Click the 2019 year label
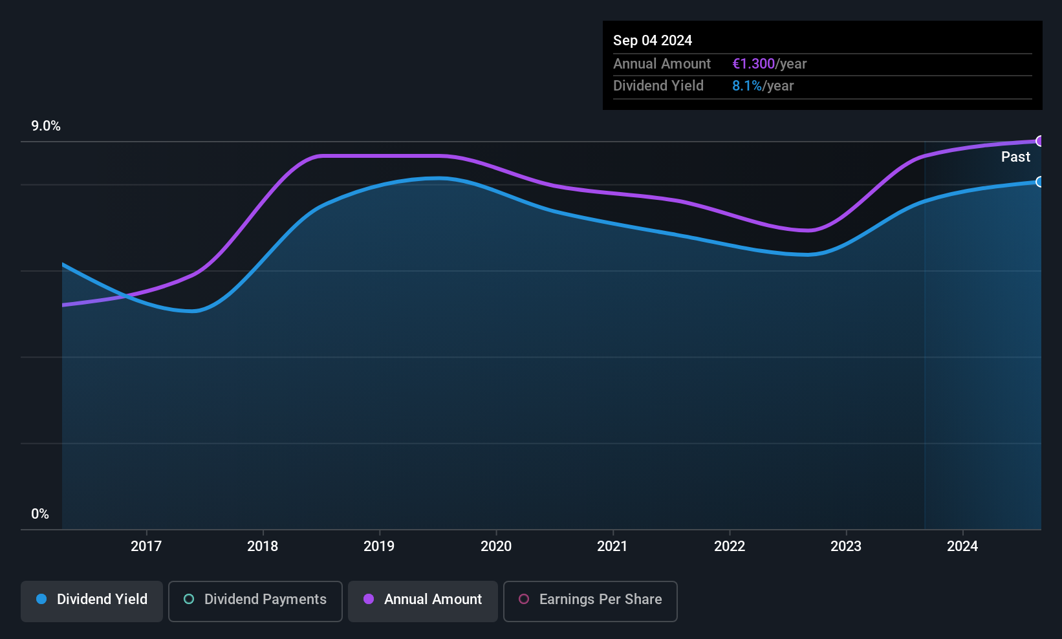The height and width of the screenshot is (639, 1062). coord(379,547)
